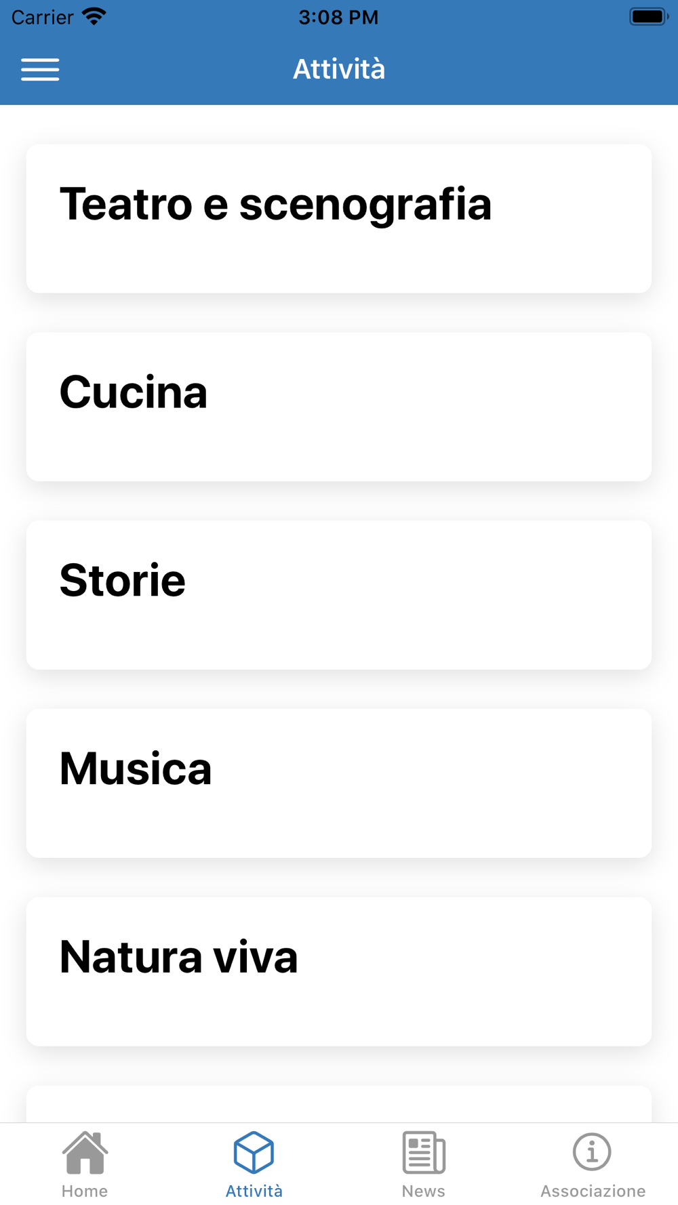The image size is (678, 1205).
Task: Tap the Carrier status text
Action: click(x=43, y=17)
